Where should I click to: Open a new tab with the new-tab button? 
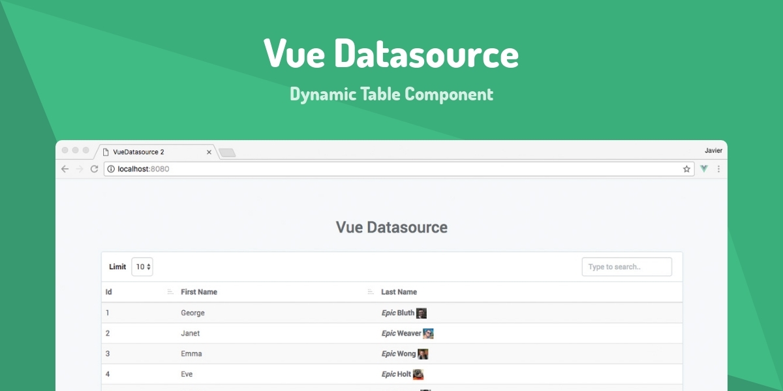(227, 152)
